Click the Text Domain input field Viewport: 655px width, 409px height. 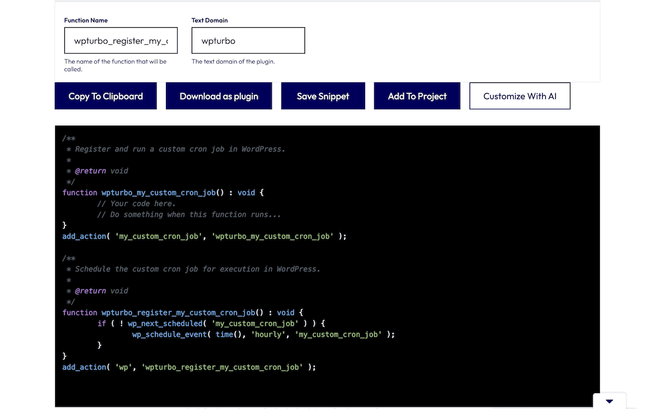pos(248,40)
